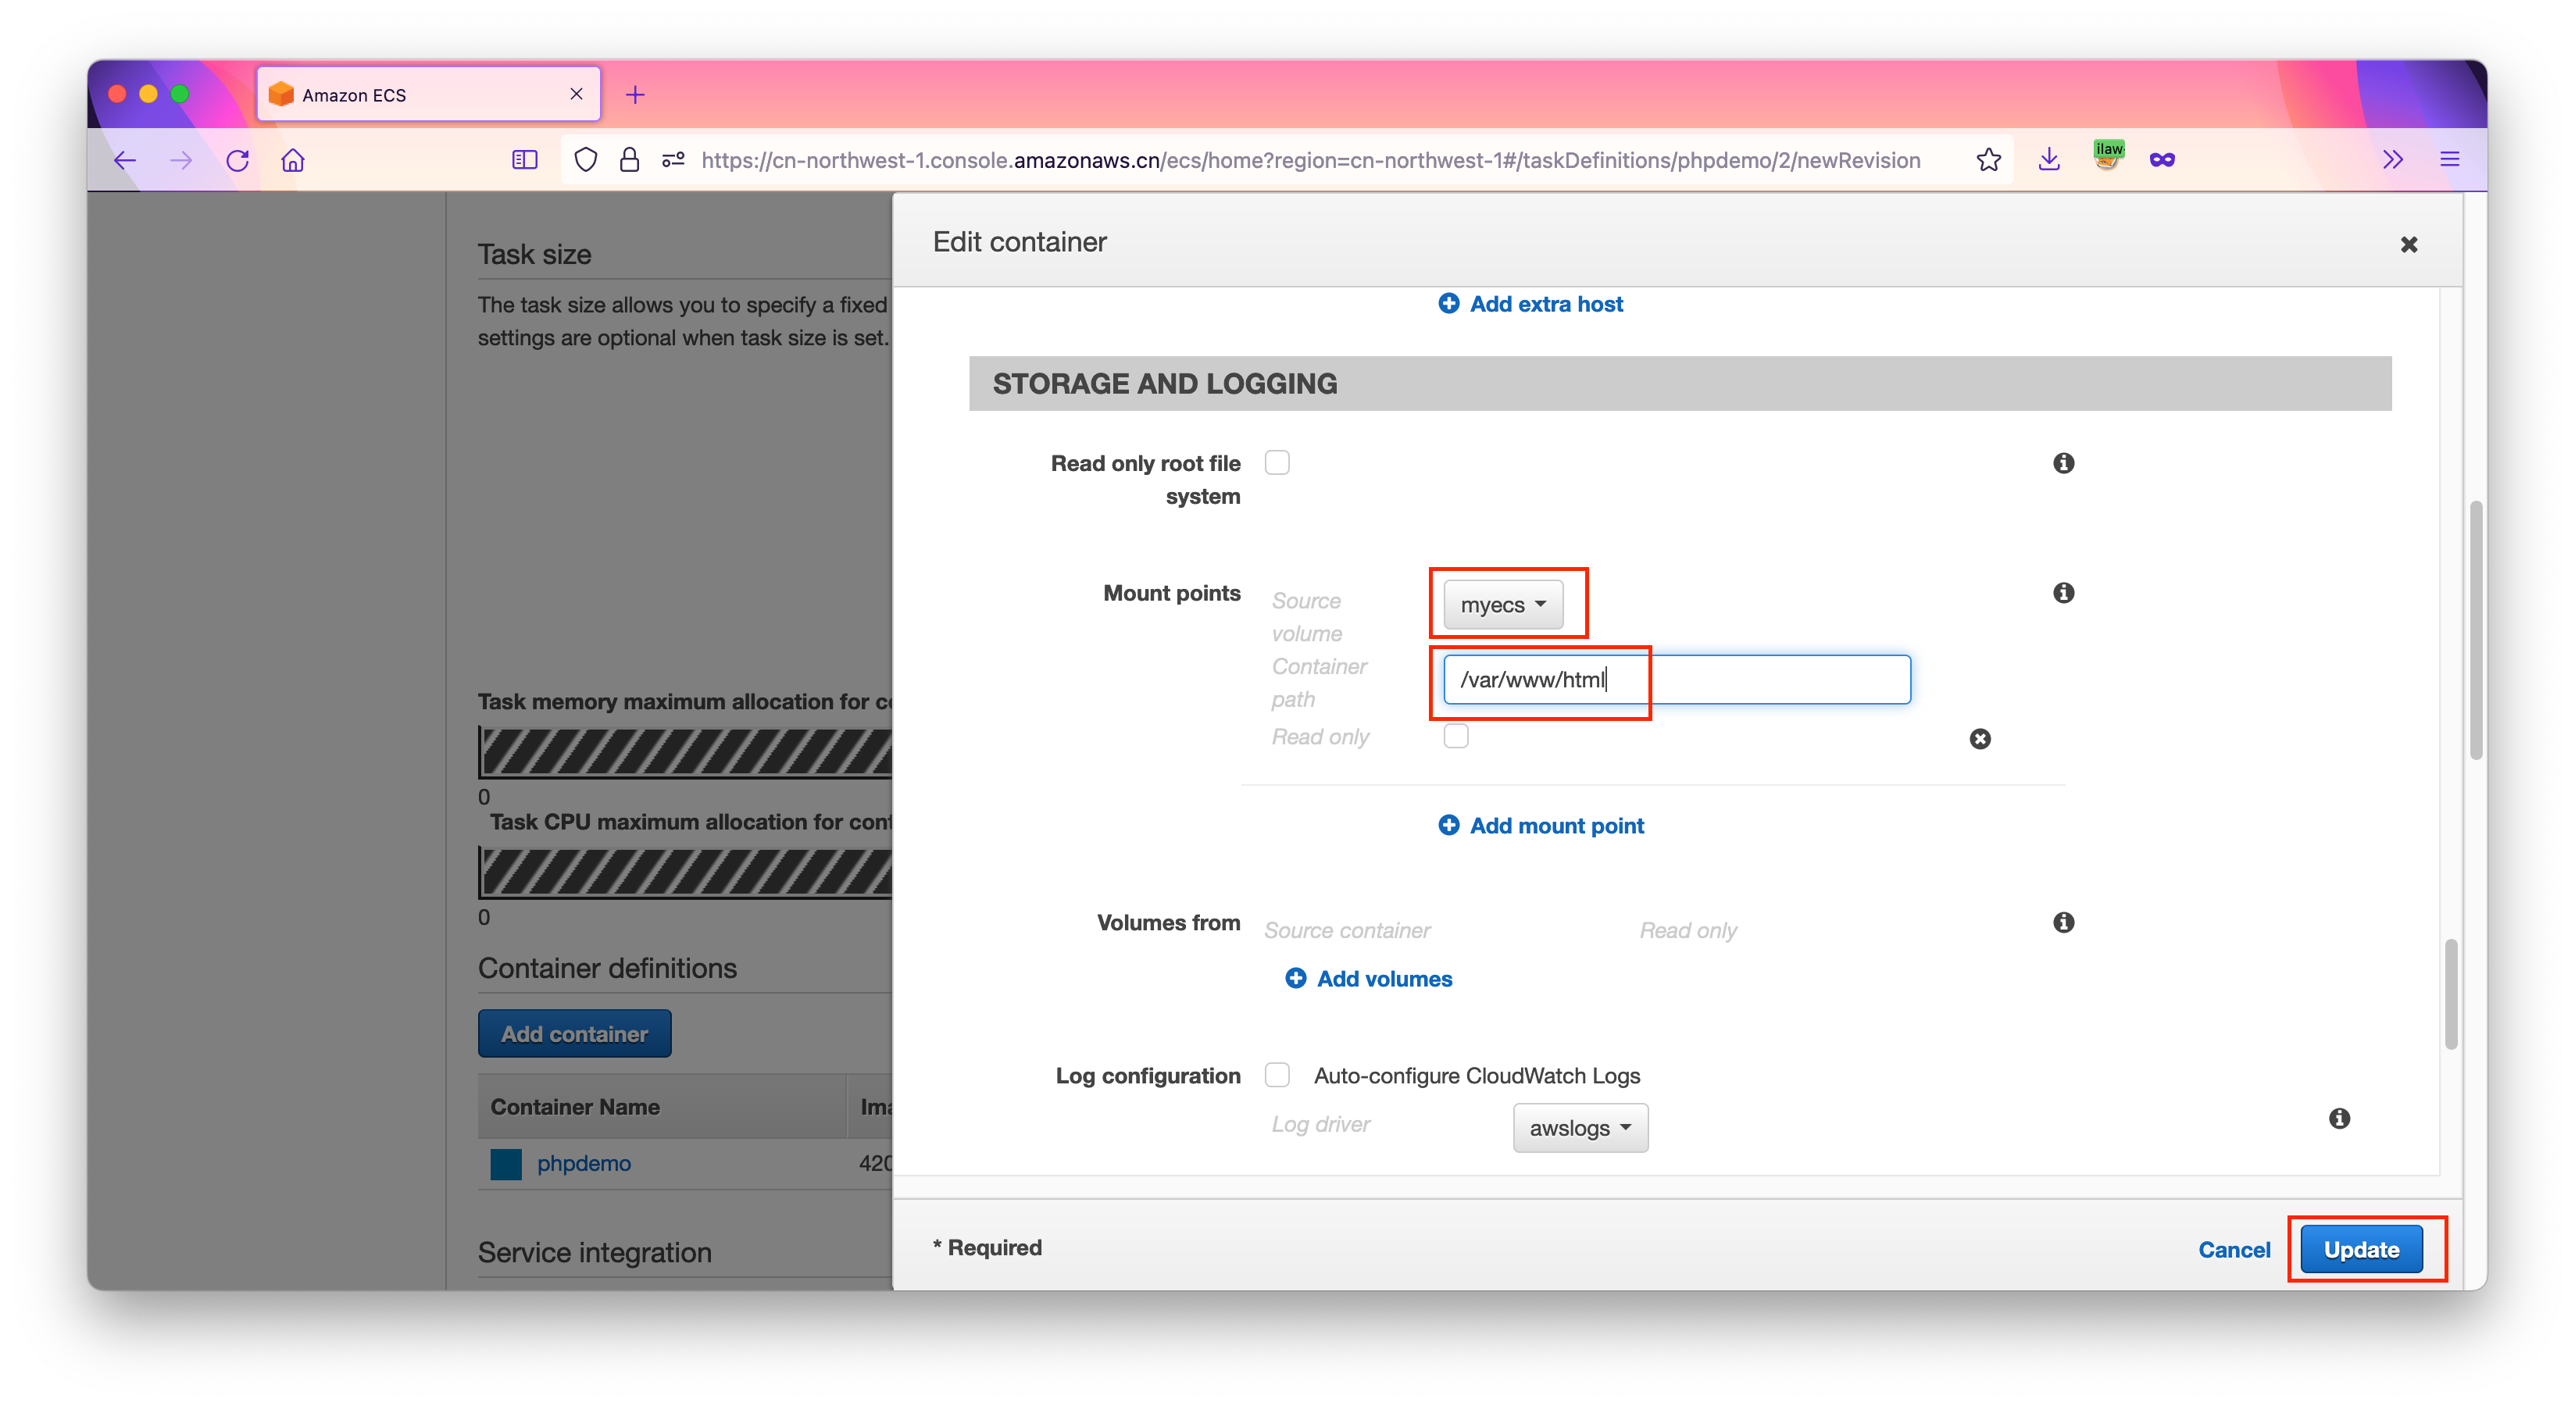Click the purple infinity extension icon
The height and width of the screenshot is (1406, 2575).
[2162, 160]
